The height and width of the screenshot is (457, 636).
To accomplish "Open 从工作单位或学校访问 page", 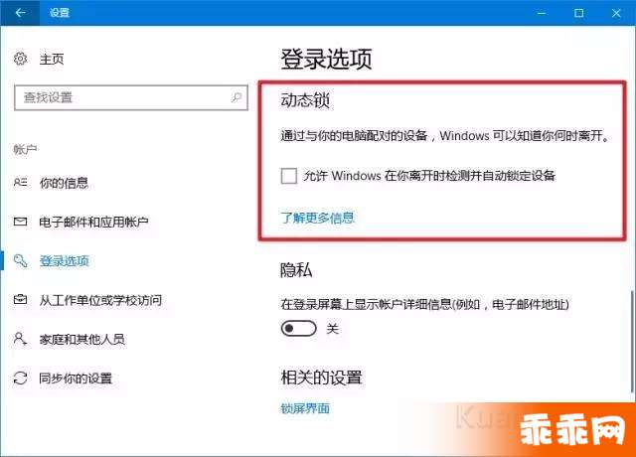I will click(x=100, y=300).
